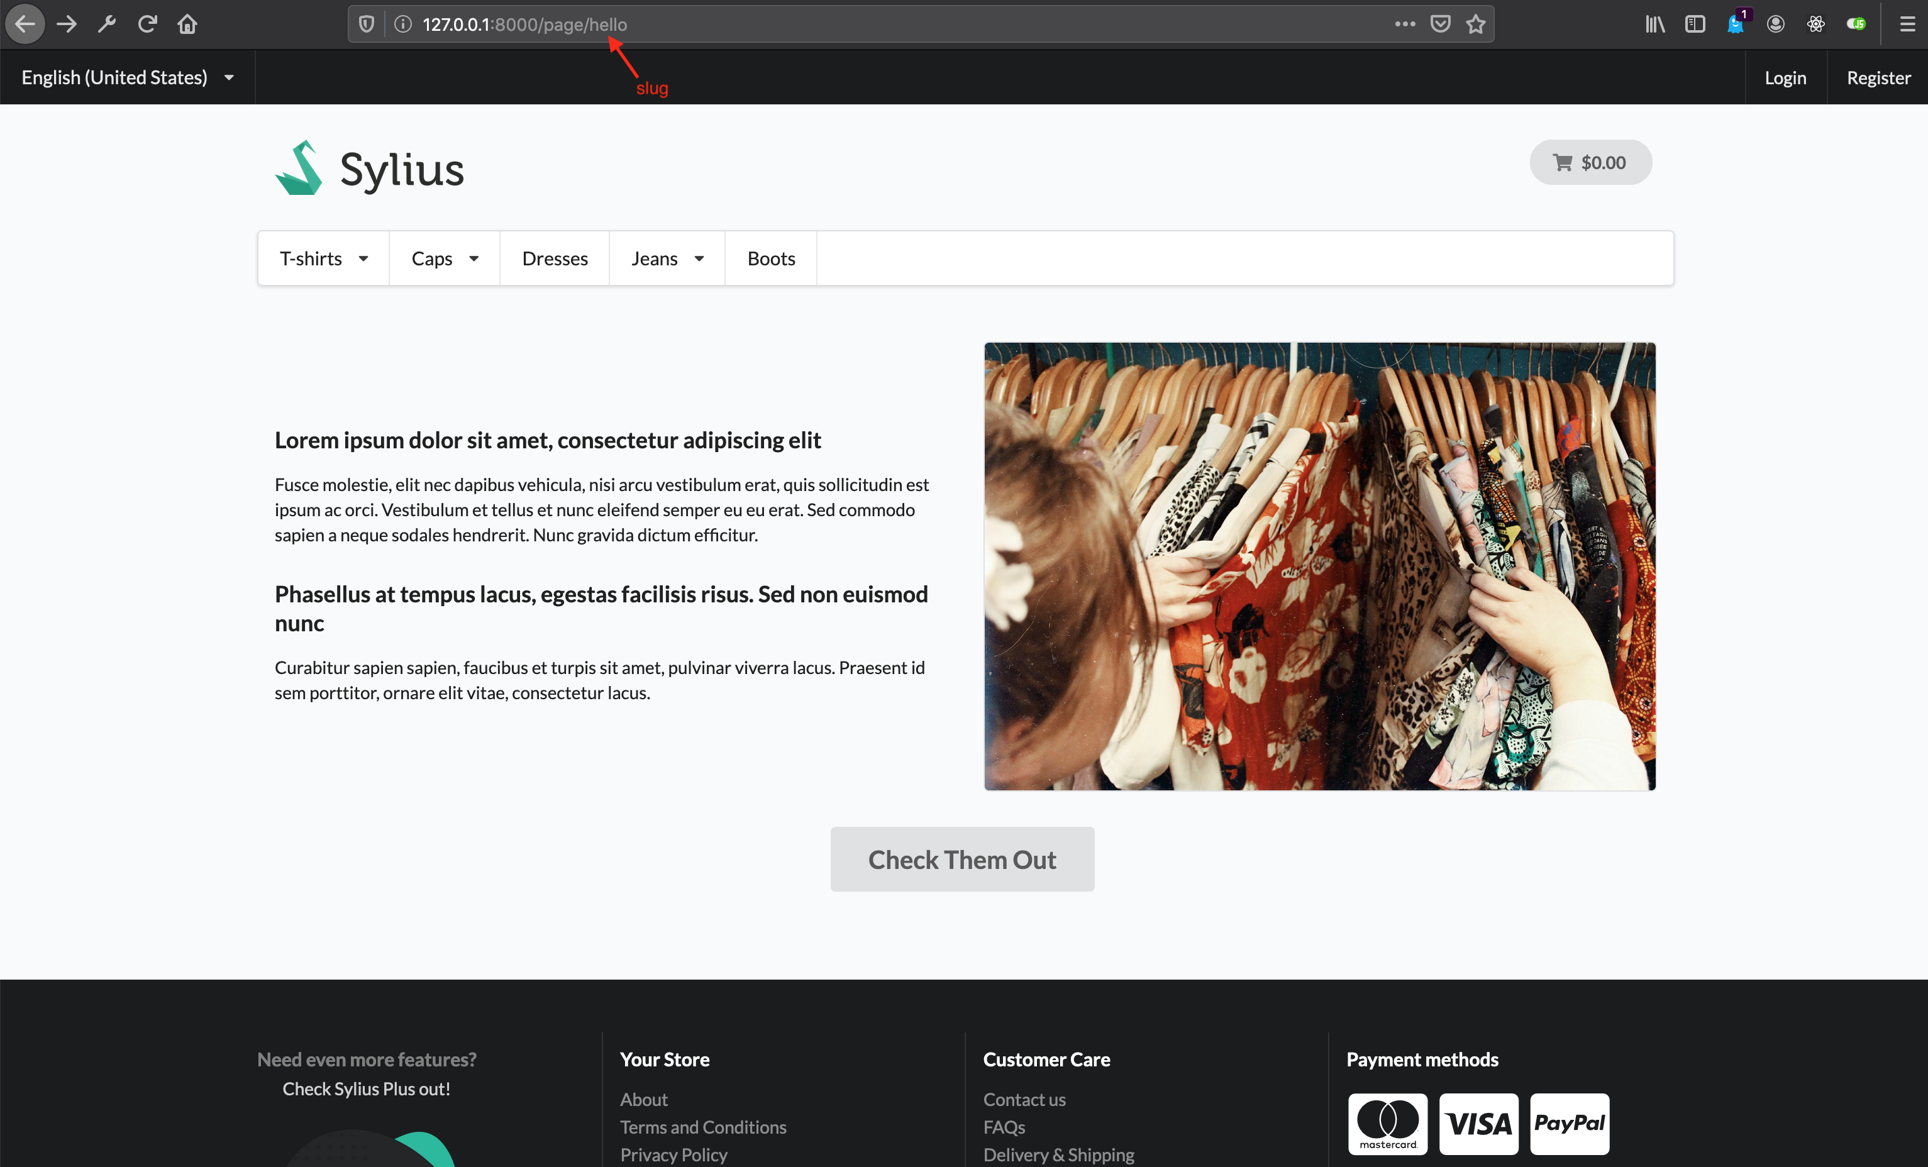Screen dimensions: 1928x1167
Task: Open the FAQs footer link
Action: pos(1004,1127)
